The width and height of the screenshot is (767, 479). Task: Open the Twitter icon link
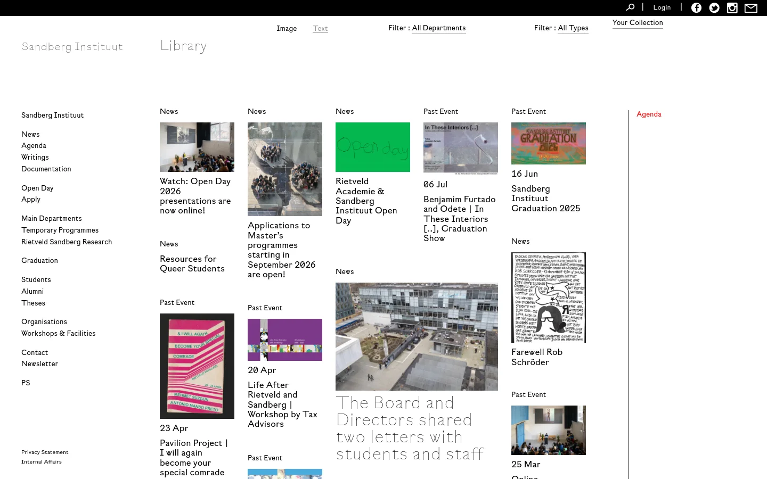714,7
